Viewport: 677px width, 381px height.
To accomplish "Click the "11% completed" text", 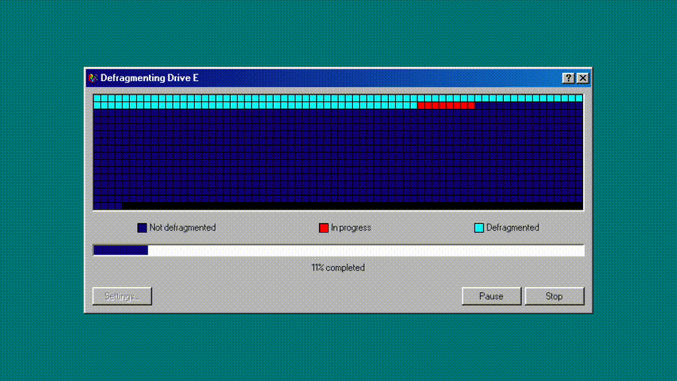I will [x=338, y=268].
